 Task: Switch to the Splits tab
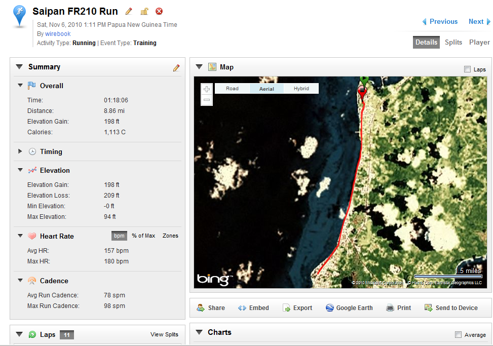(x=453, y=42)
